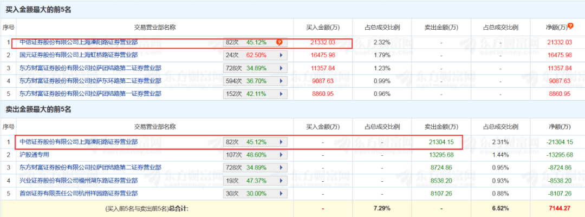Open 东方财富证券拉萨团结路第一证券营业部 link
585x217 pixels.
point(90,94)
